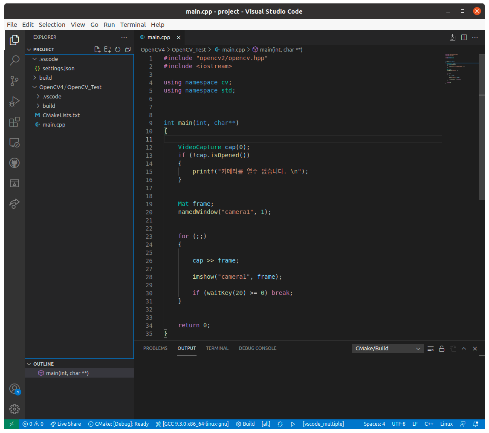Open the Run and Debug view

tap(14, 101)
